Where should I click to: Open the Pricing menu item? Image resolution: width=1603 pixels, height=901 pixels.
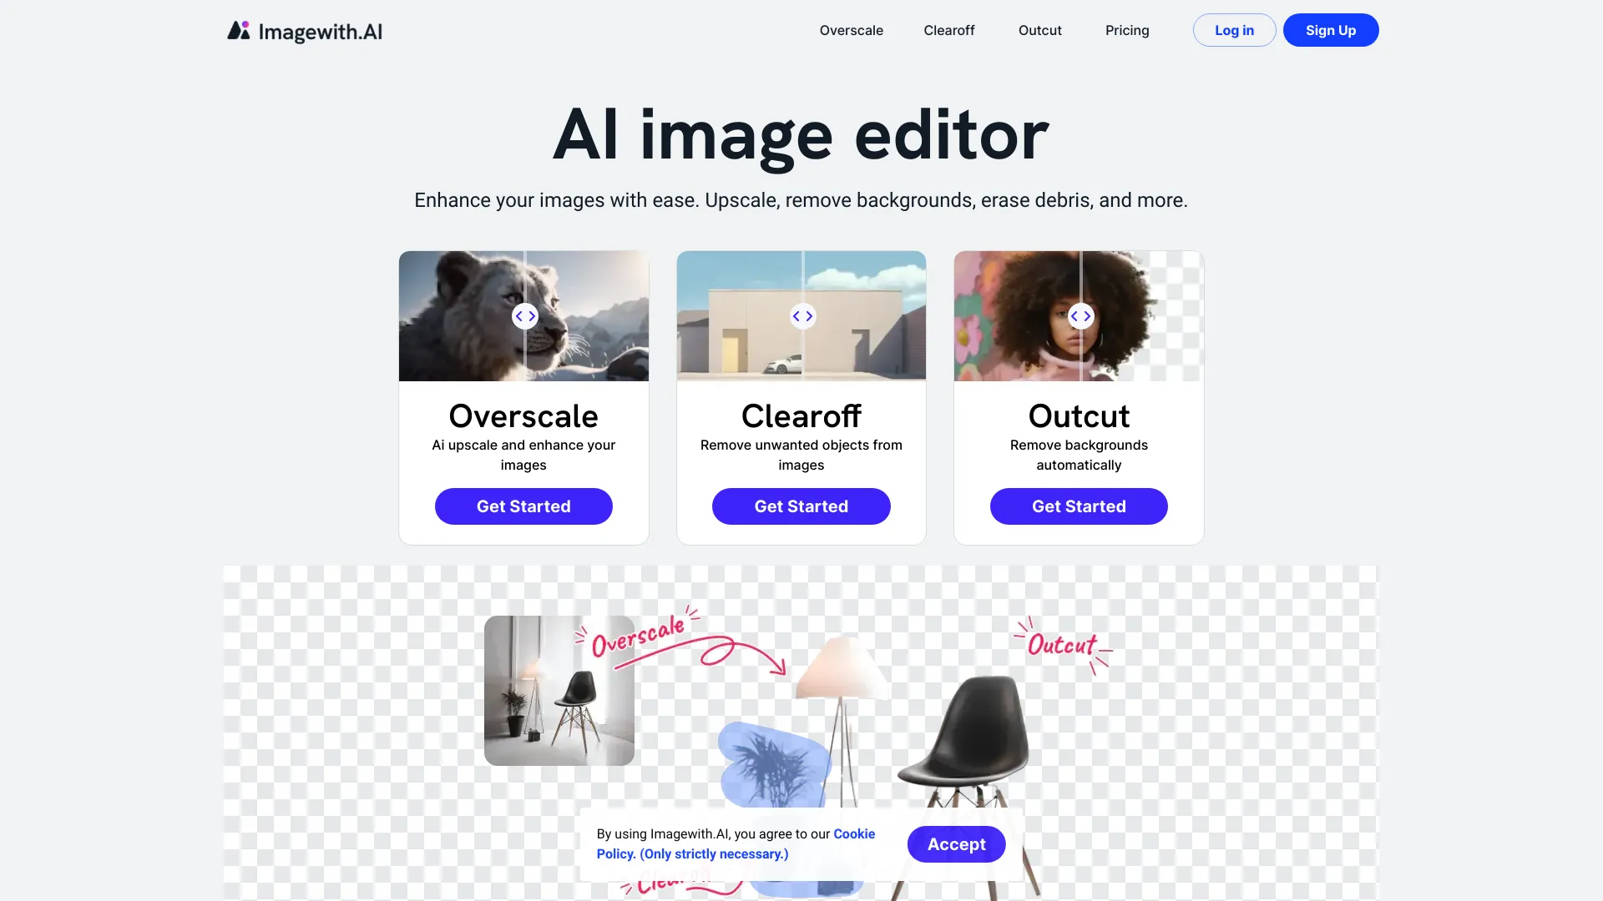pos(1127,30)
